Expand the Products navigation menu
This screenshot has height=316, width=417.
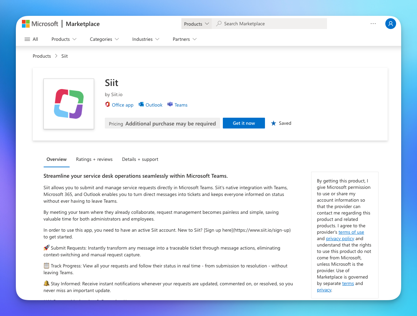point(64,39)
